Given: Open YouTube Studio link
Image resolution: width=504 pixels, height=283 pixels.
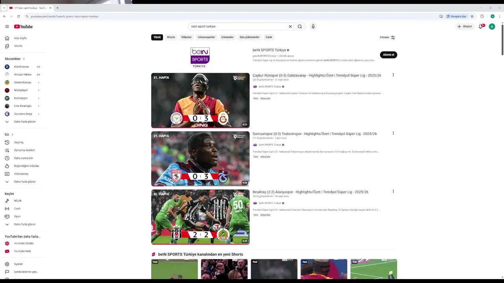Looking at the screenshot, I should point(23,243).
